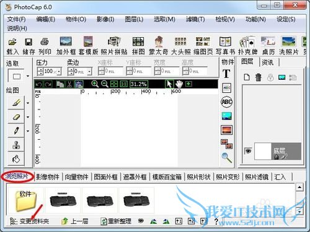Click the fit-to-window zoom icon
This screenshot has width=310, height=232.
pyautogui.click(x=114, y=84)
